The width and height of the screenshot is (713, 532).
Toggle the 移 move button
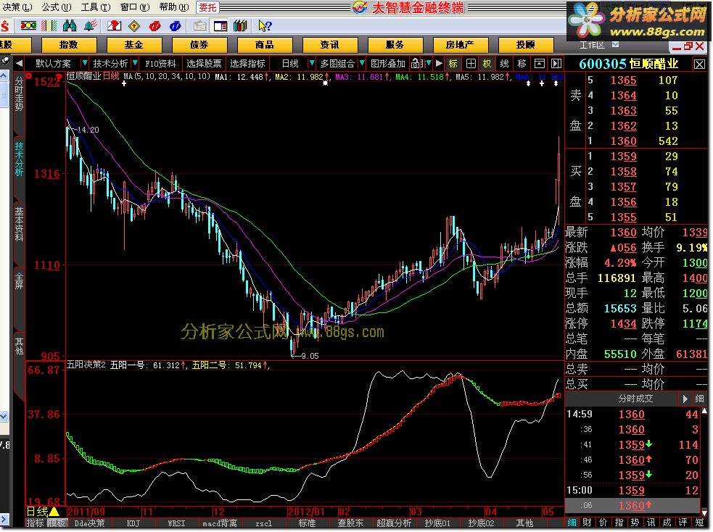coord(522,63)
